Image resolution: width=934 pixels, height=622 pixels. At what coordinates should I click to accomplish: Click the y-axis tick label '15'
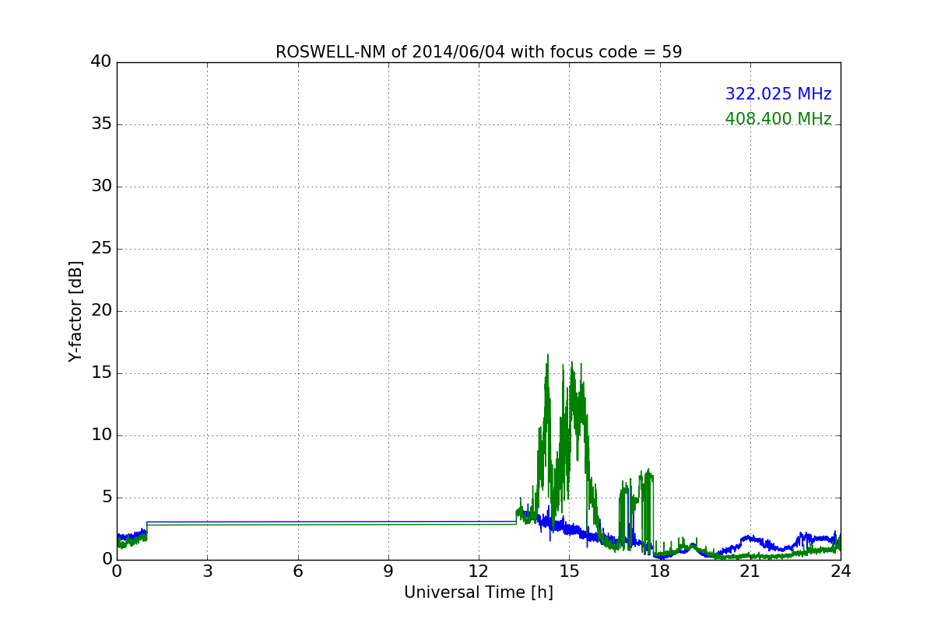click(101, 373)
